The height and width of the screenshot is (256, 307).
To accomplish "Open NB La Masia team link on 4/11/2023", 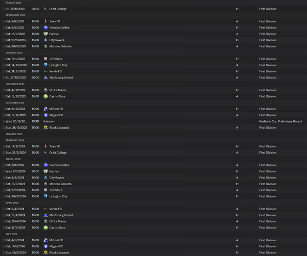I will click(x=57, y=90).
